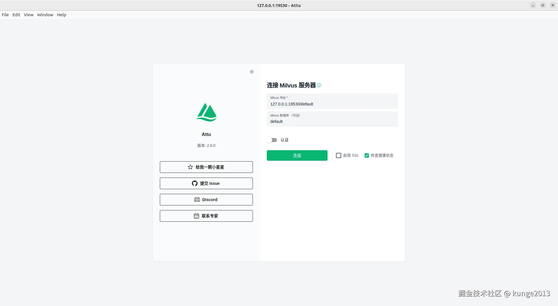Open the Window menu

[x=45, y=15]
